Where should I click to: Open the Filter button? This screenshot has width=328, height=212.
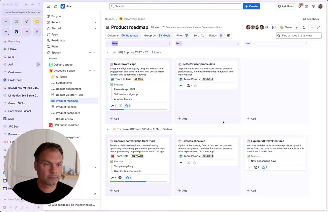(x=182, y=36)
